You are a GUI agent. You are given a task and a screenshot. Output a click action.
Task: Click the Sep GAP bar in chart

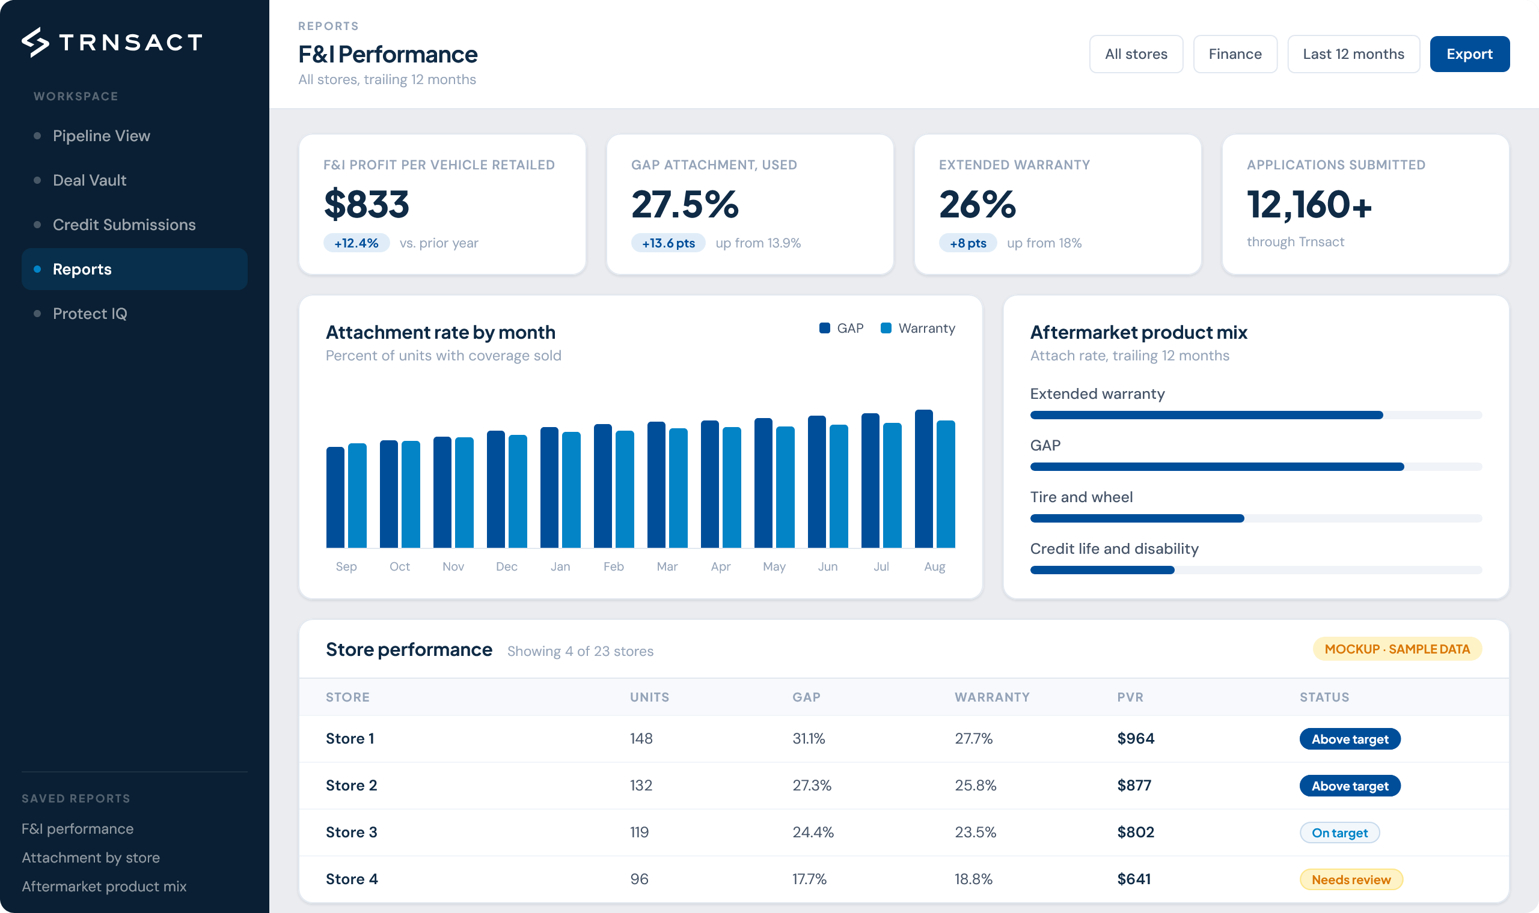pos(335,497)
